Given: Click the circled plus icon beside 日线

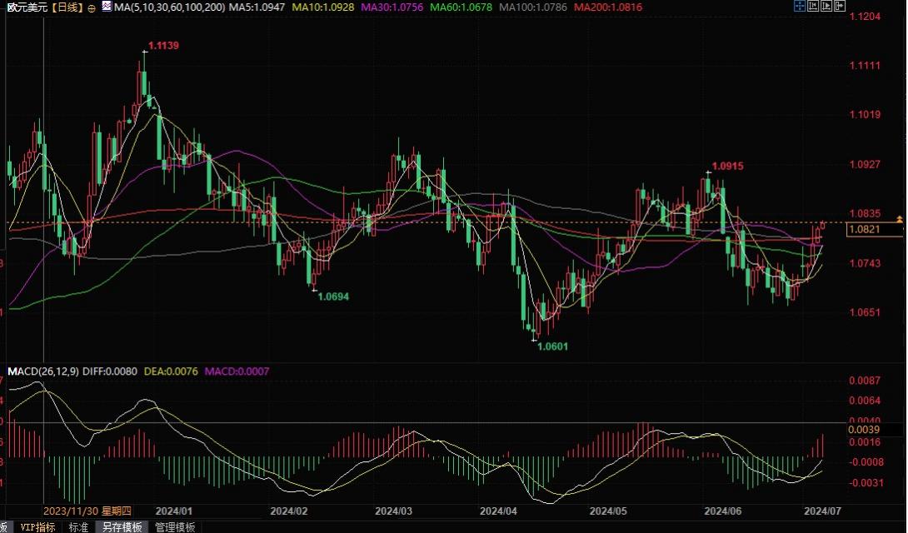Looking at the screenshot, I should pyautogui.click(x=91, y=7).
